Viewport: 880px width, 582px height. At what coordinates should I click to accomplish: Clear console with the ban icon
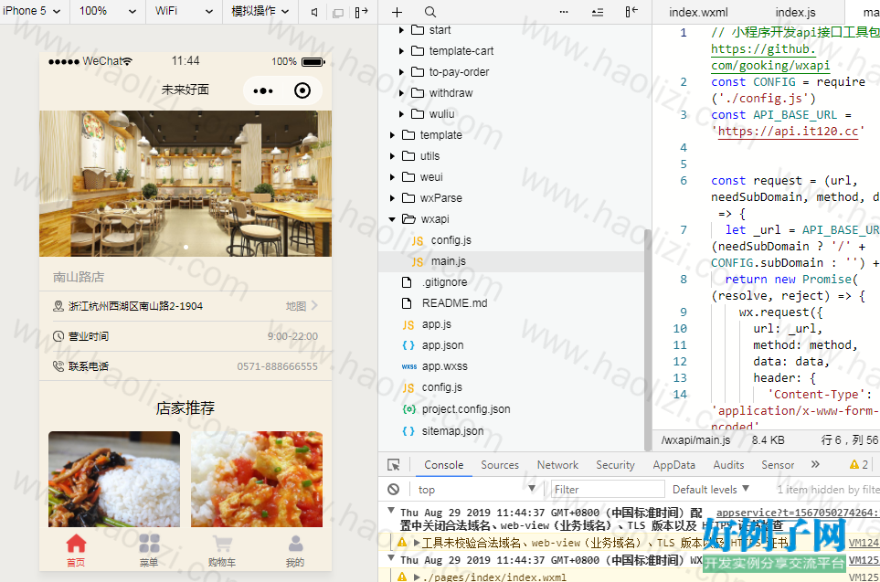tap(394, 490)
